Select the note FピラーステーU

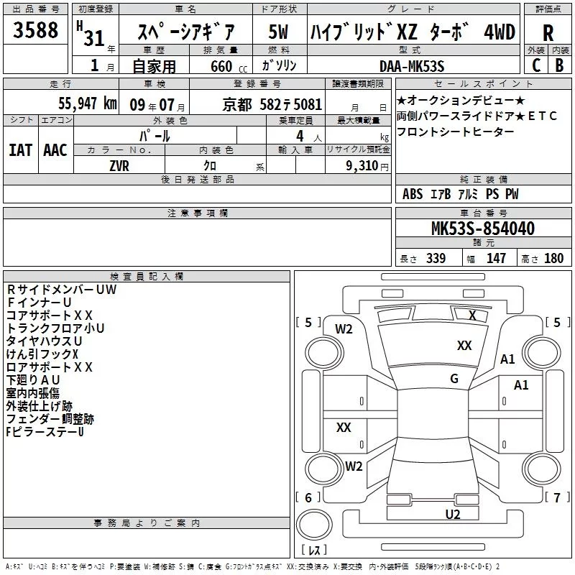(x=45, y=432)
